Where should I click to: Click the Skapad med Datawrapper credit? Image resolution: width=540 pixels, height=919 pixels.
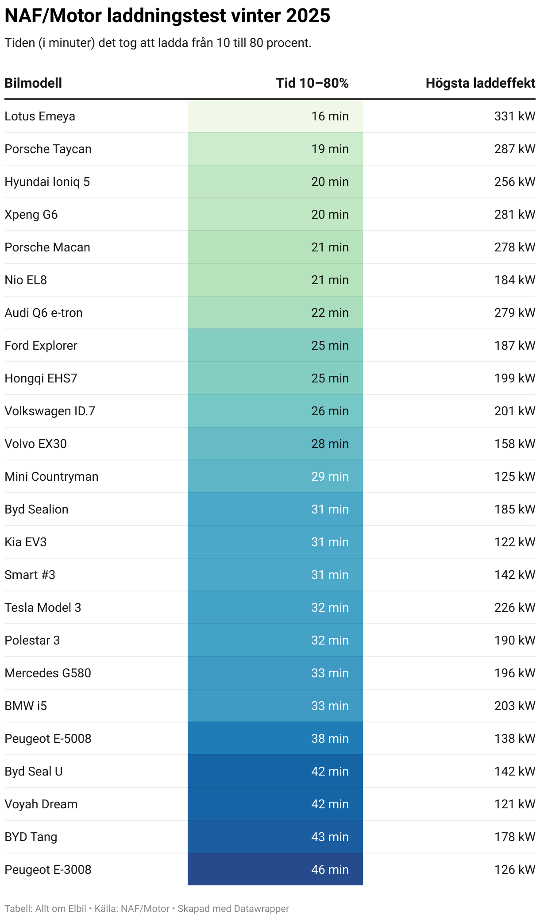point(233,909)
